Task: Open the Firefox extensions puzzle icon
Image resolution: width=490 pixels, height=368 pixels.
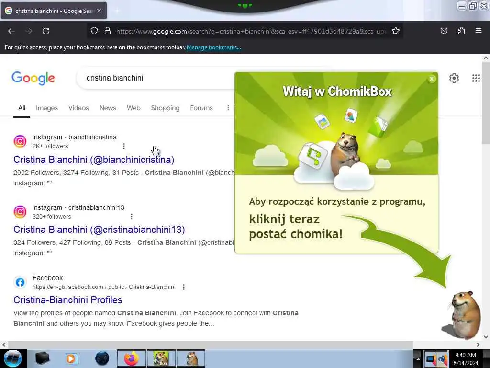Action: (x=461, y=31)
